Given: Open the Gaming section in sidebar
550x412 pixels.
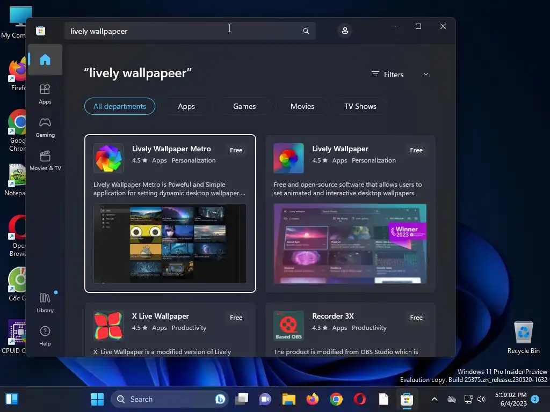Looking at the screenshot, I should 45,127.
